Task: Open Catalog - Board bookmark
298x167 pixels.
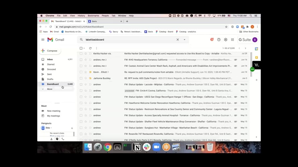Action: tap(164, 32)
